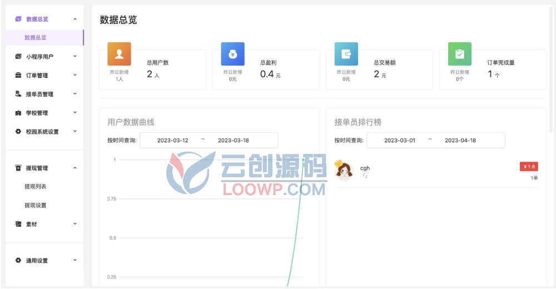
Task: Open the 提现列表 submenu item
Action: coord(36,187)
